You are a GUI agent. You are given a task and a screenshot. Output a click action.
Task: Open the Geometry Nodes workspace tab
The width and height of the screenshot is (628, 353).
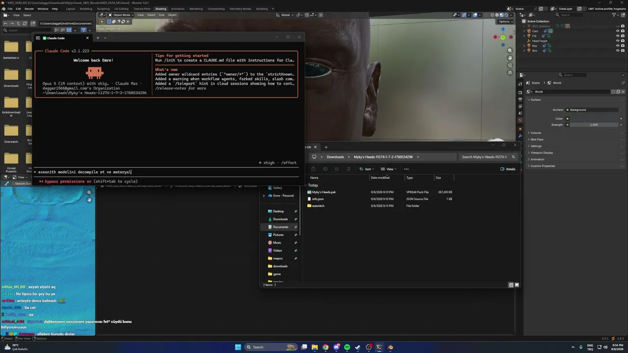click(240, 9)
